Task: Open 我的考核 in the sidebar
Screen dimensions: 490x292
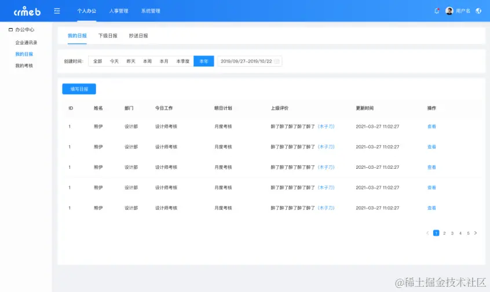Action: coord(24,65)
